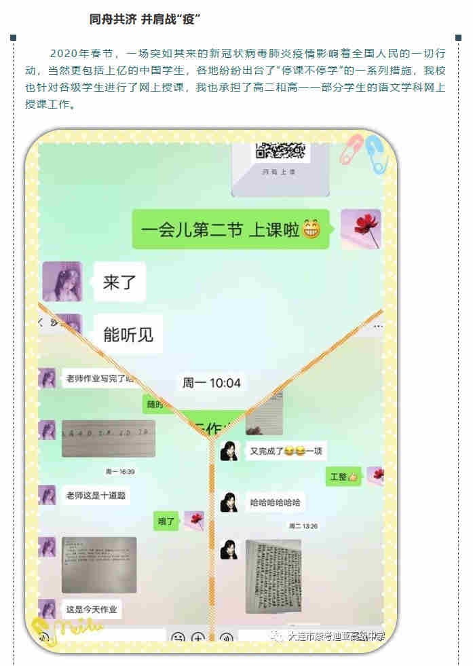Click the black-haired avatar beside 哈哈哈哈哈哈
This screenshot has height=666, width=473.
(229, 502)
